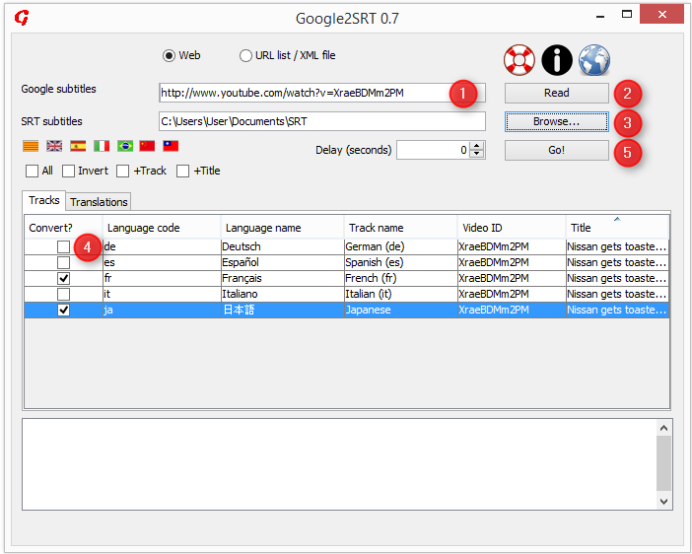This screenshot has width=692, height=554.
Task: Select the URL list / XML file option
Action: pos(245,56)
